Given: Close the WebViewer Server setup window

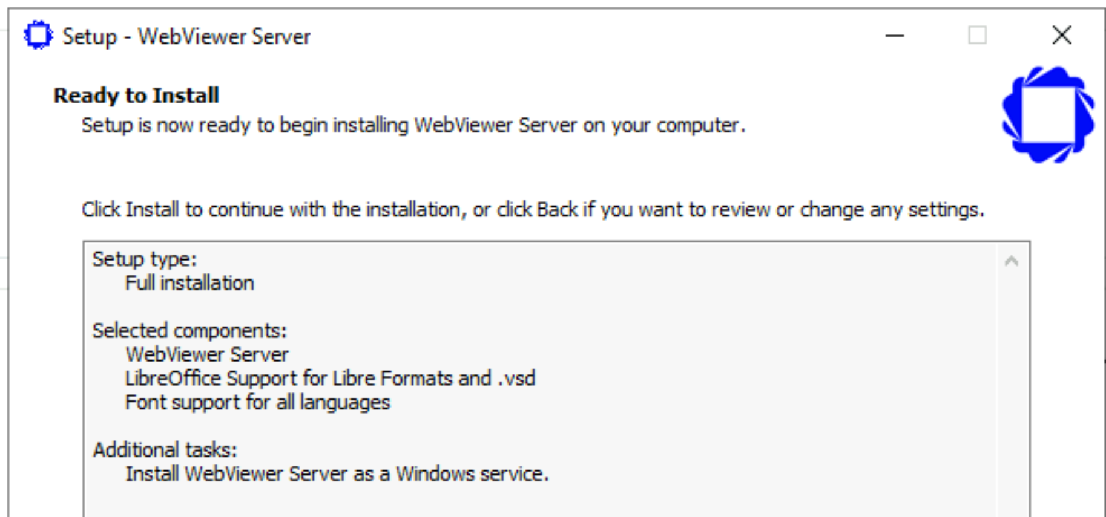Looking at the screenshot, I should pyautogui.click(x=1061, y=36).
